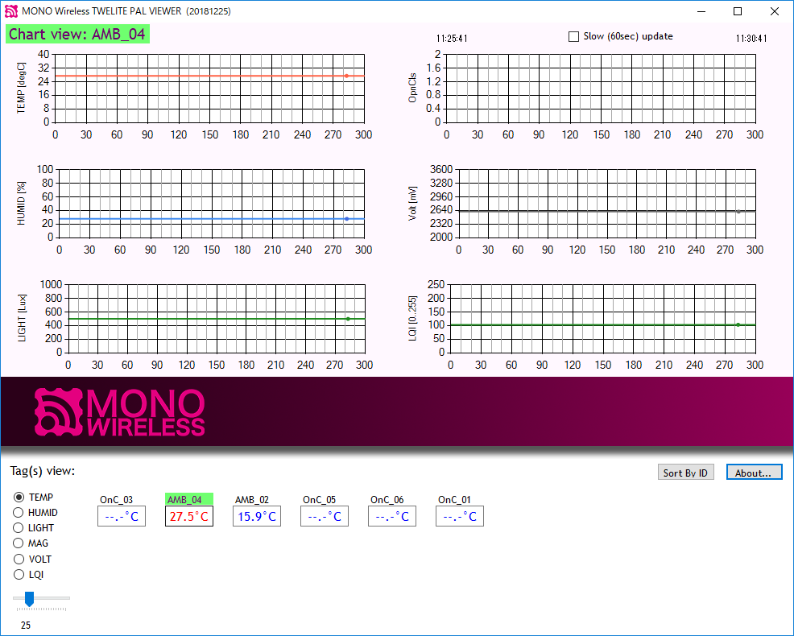
Task: Select the HUMID radio button
Action: pos(19,513)
